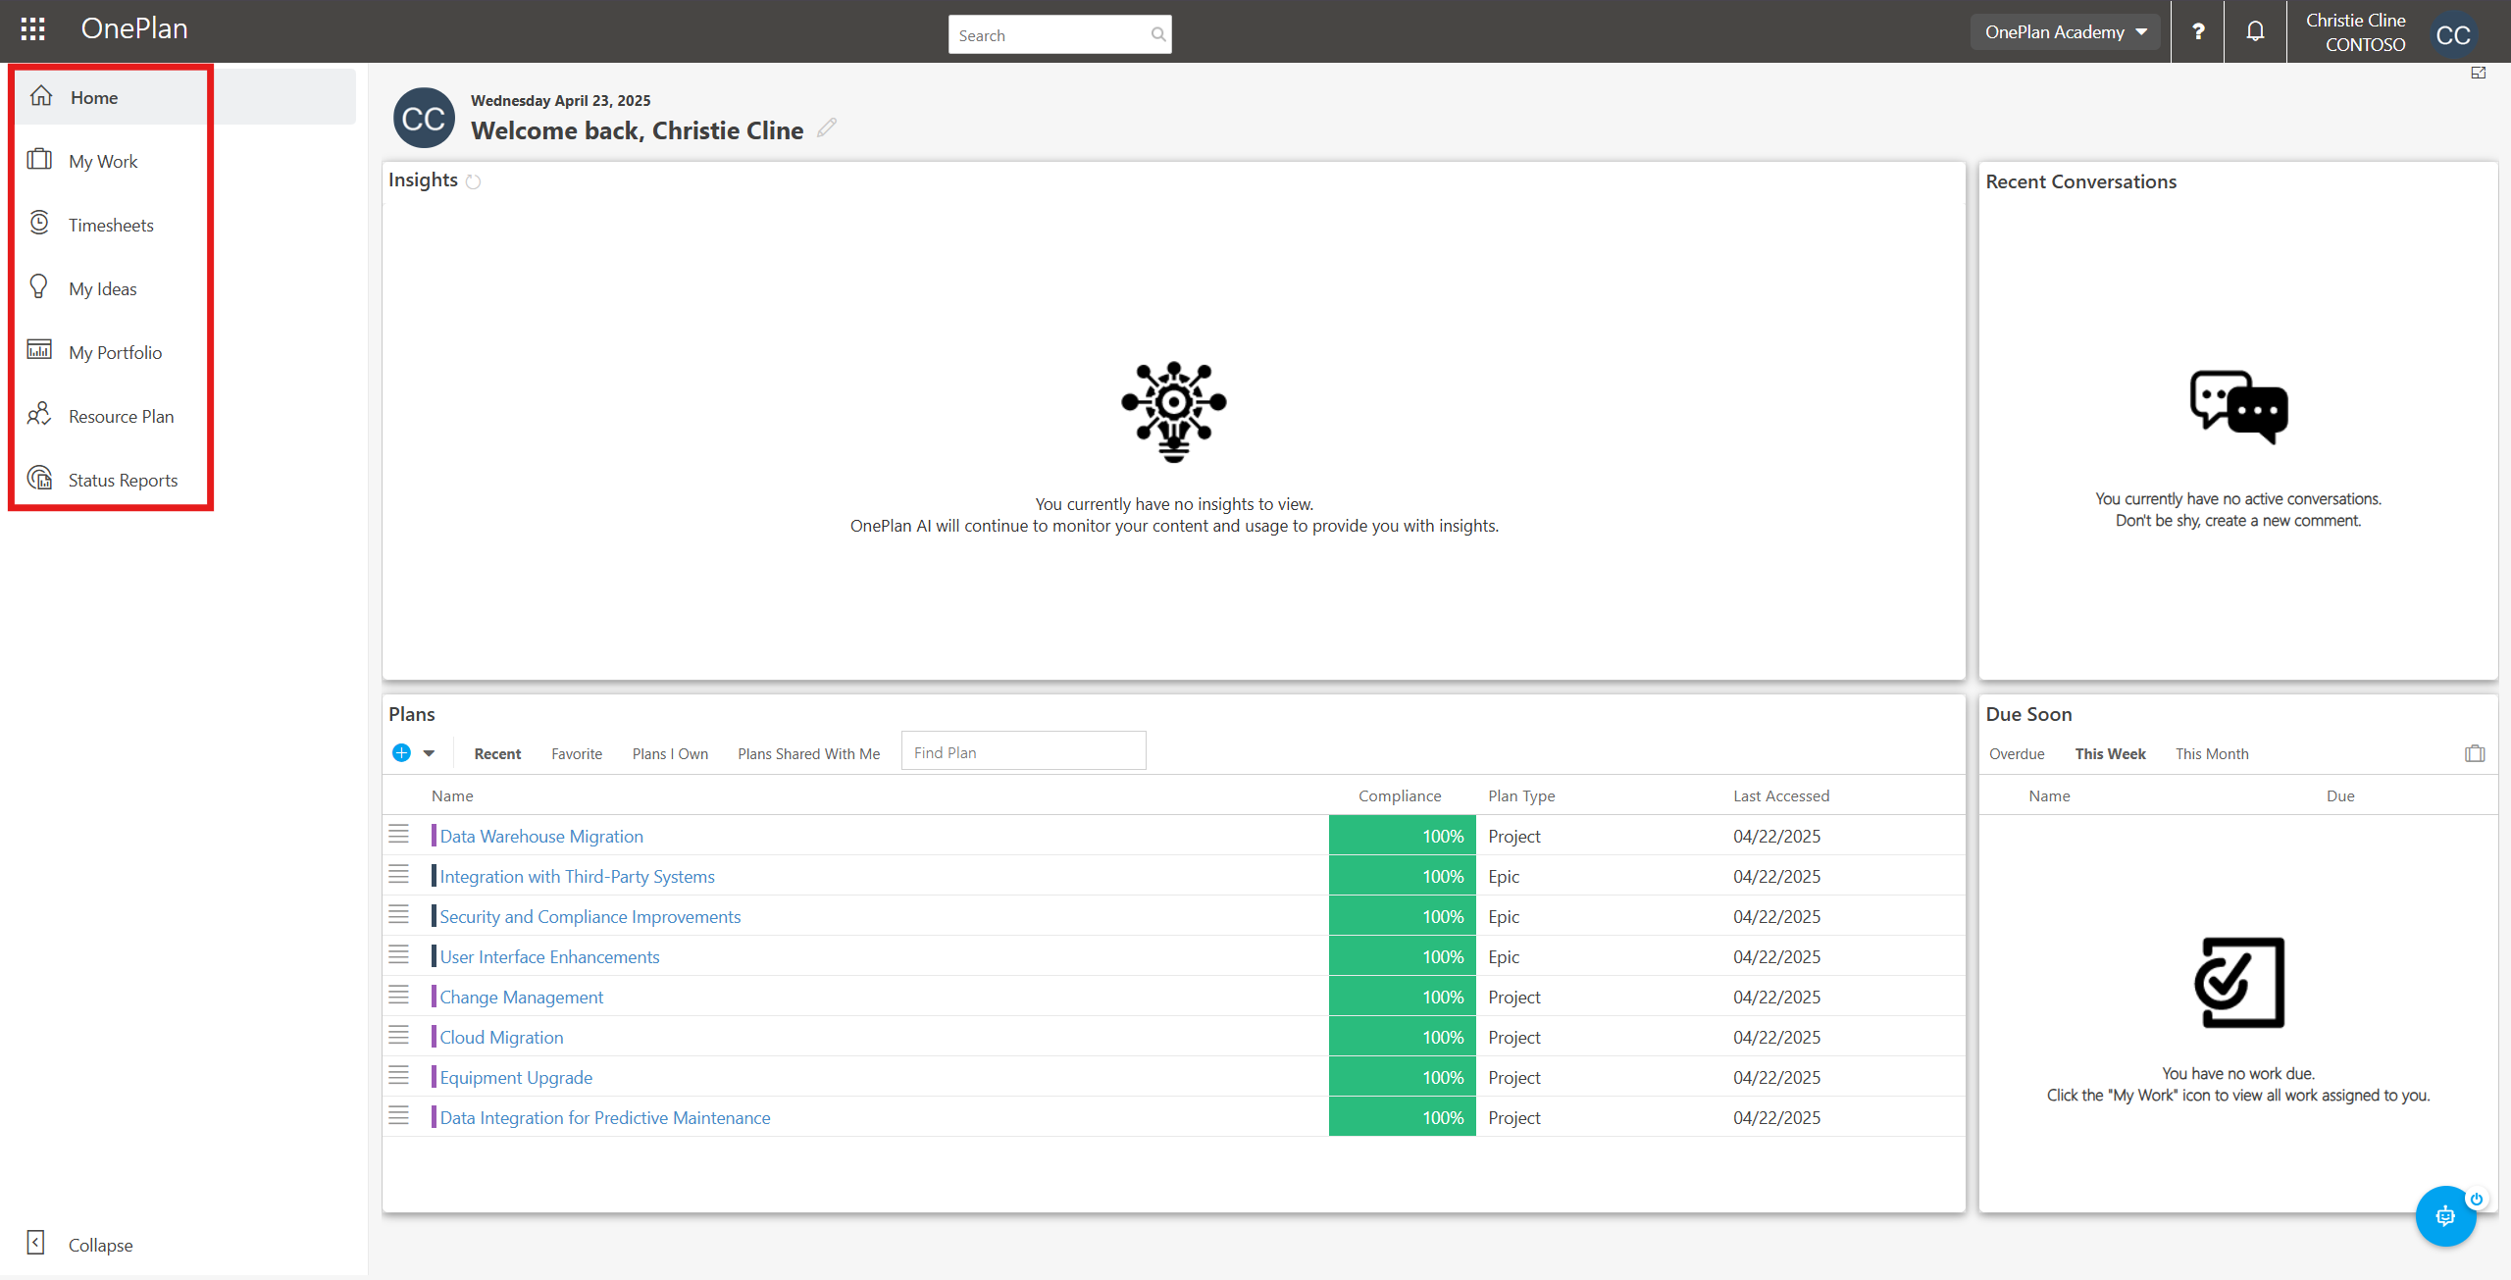The width and height of the screenshot is (2511, 1280).
Task: Click the expand icon below the header
Action: tap(2479, 73)
